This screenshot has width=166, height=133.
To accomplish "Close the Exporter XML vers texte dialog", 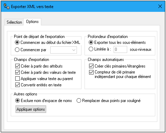I will (160, 6).
